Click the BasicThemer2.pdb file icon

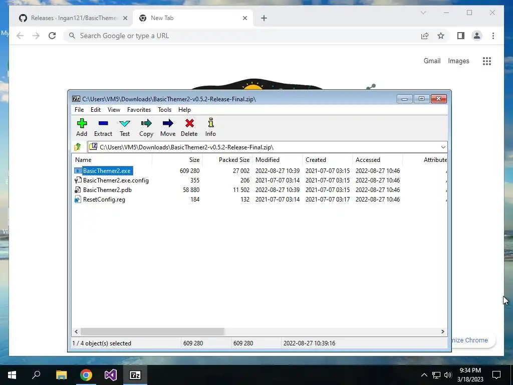click(x=78, y=189)
